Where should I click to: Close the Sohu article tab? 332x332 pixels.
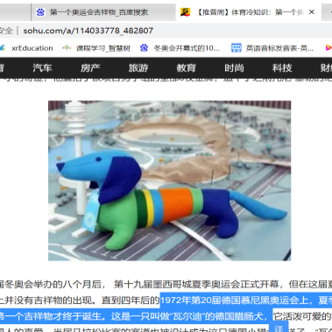(312, 12)
